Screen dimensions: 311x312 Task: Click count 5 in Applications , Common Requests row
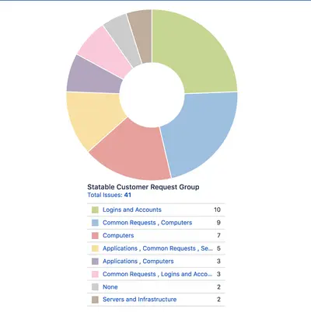pyautogui.click(x=218, y=248)
